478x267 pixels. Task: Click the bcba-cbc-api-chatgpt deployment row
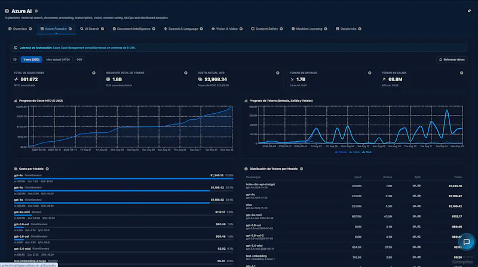354,186
